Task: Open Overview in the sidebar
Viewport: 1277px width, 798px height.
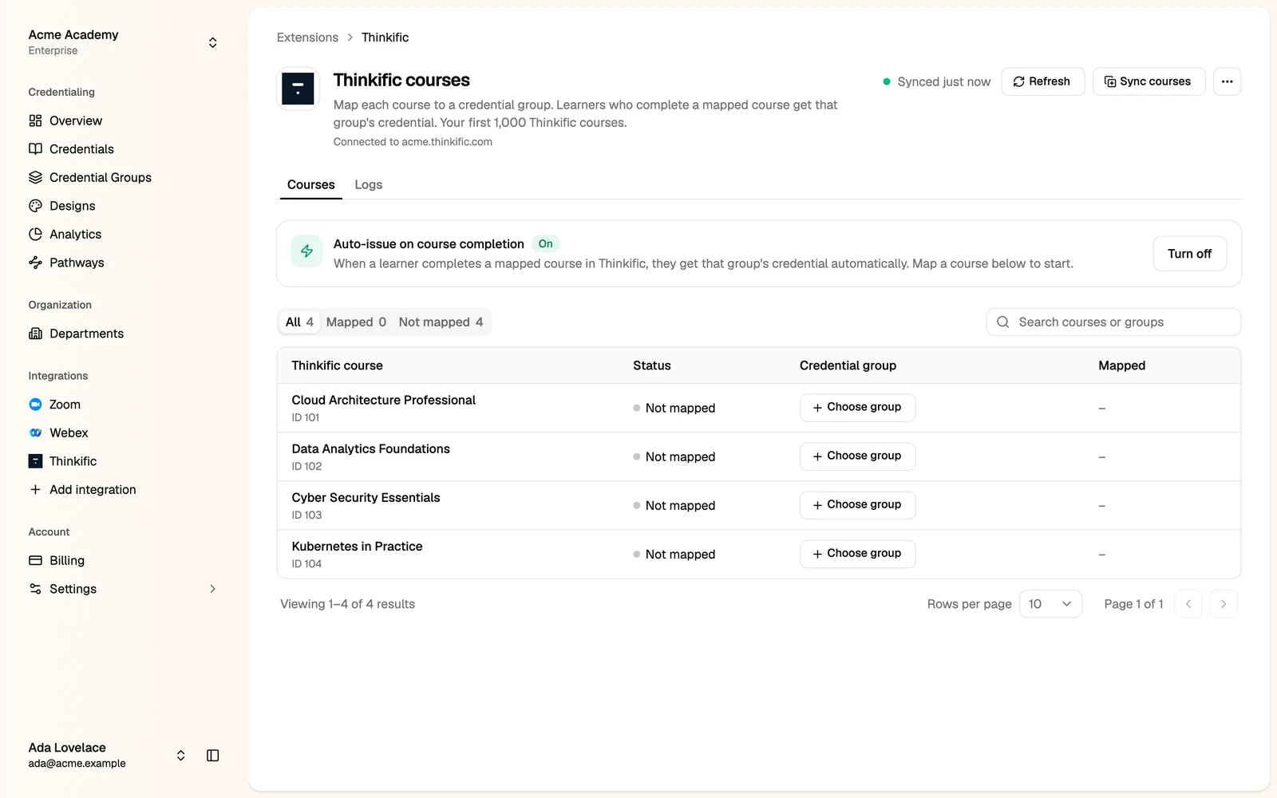Action: (65, 120)
